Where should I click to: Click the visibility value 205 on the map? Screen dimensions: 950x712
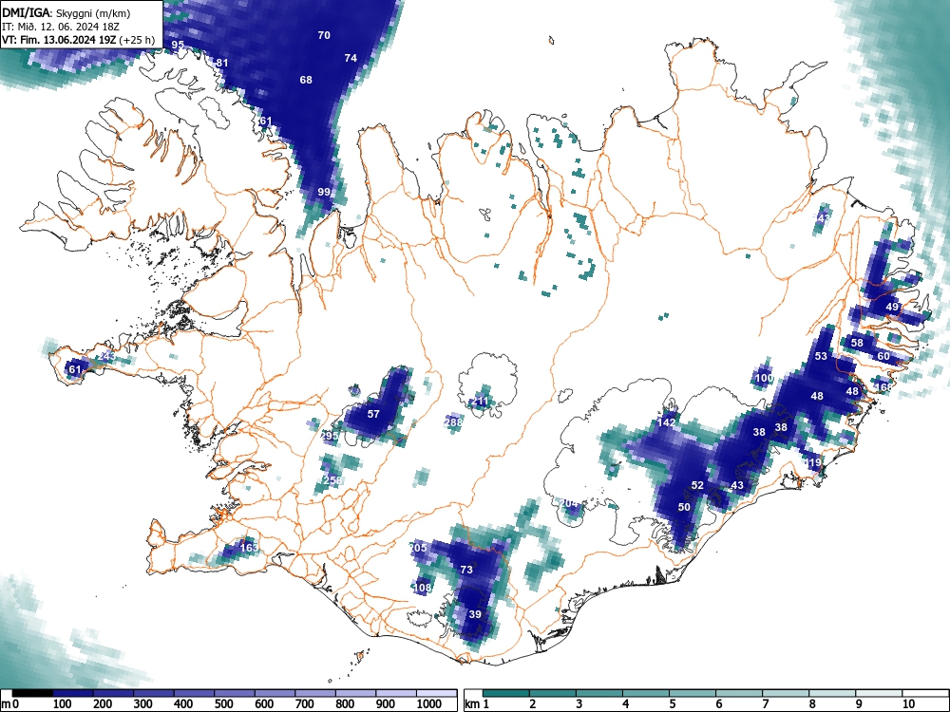pos(418,548)
